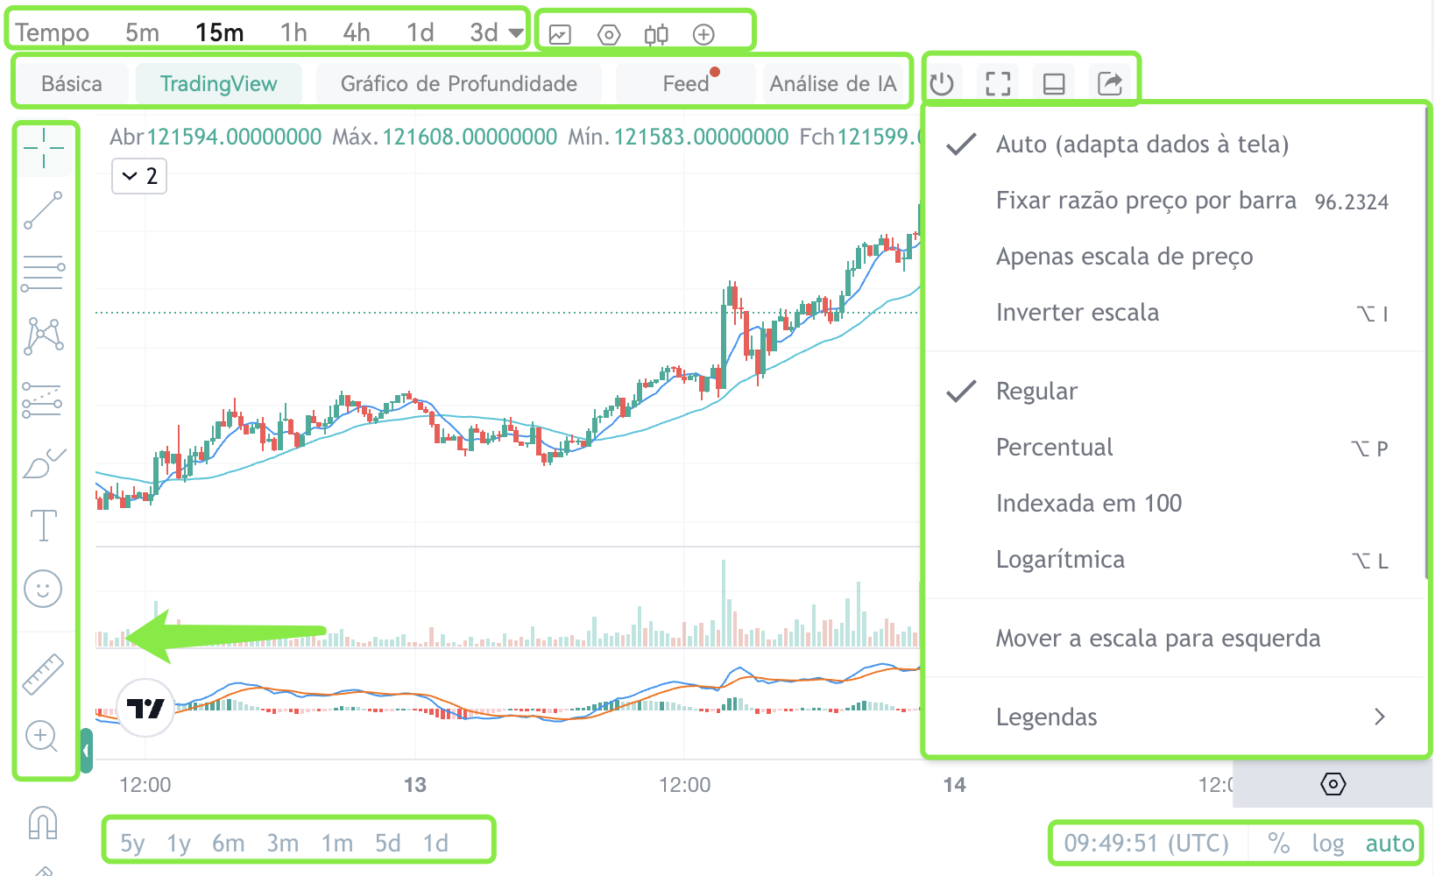Switch to Gráfico de Profundidade tab
This screenshot has height=876, width=1435.
click(x=459, y=84)
